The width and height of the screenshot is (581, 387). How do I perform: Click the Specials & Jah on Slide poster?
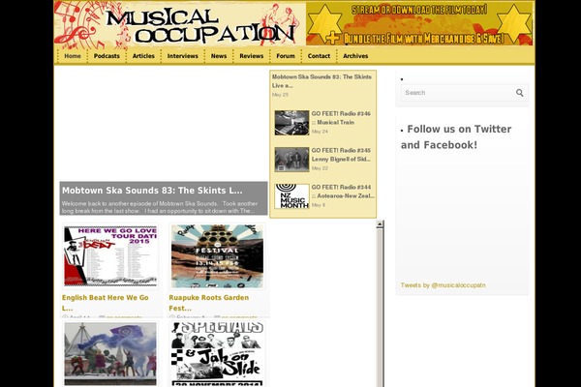click(x=217, y=354)
